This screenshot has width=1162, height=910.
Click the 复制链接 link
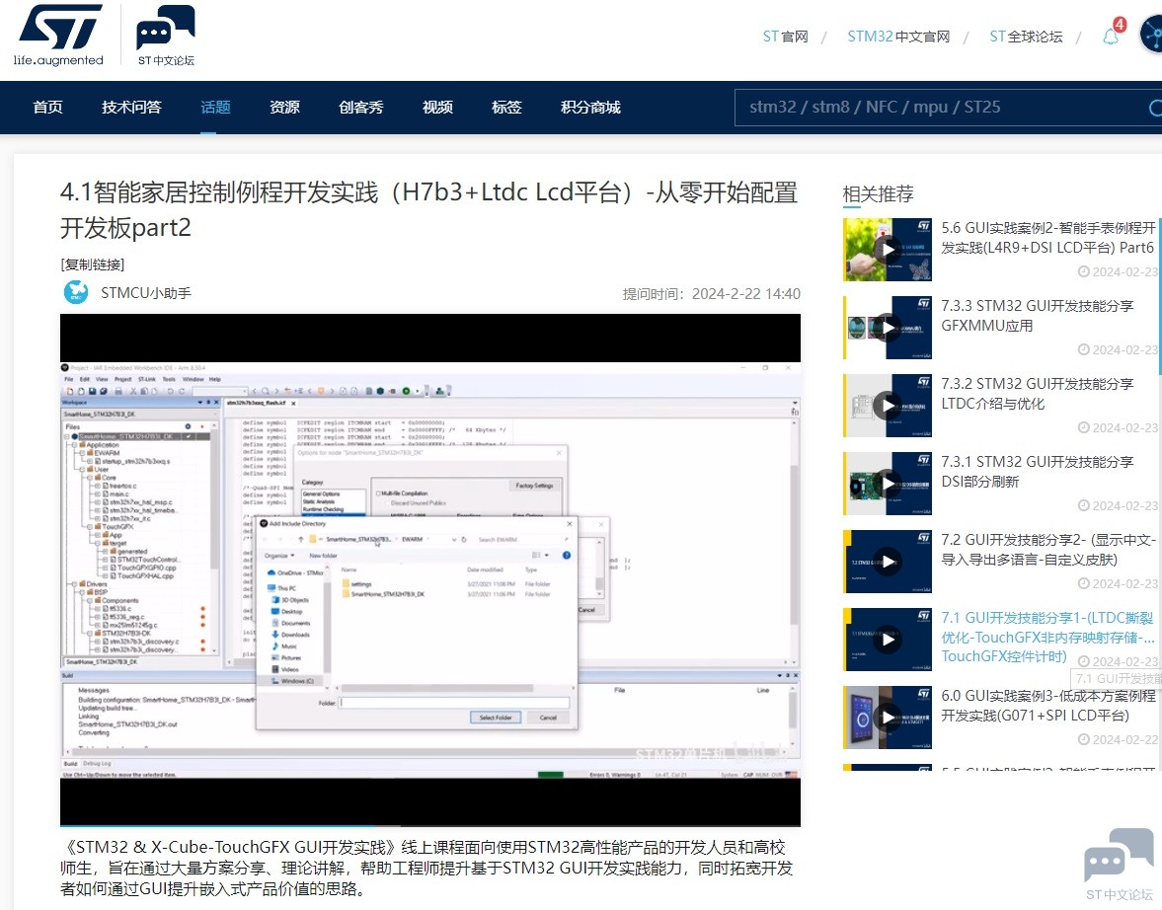coord(93,265)
